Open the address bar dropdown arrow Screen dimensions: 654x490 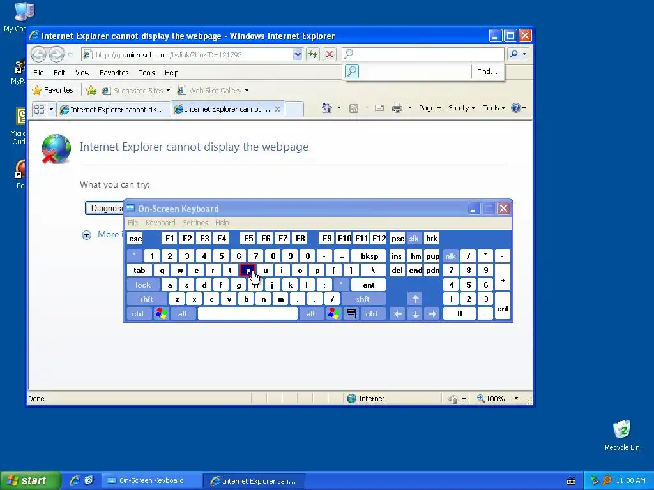click(x=298, y=54)
